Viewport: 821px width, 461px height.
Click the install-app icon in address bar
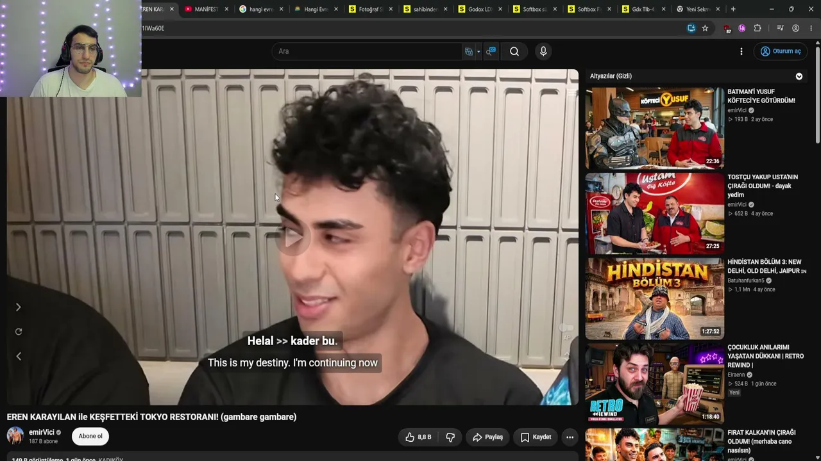coord(691,28)
